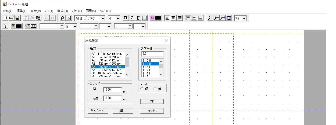Click the pink text color 'A' icon
Image resolution: width=336 pixels, height=125 pixels.
click(x=152, y=18)
